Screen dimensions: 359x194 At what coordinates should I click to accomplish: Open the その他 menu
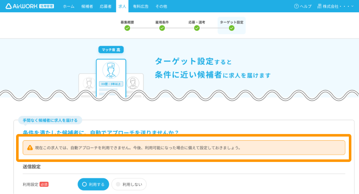(x=161, y=6)
